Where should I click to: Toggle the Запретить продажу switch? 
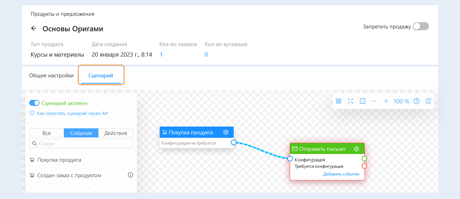pos(421,26)
